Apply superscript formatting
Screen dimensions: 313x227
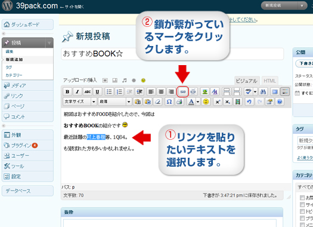218,102
